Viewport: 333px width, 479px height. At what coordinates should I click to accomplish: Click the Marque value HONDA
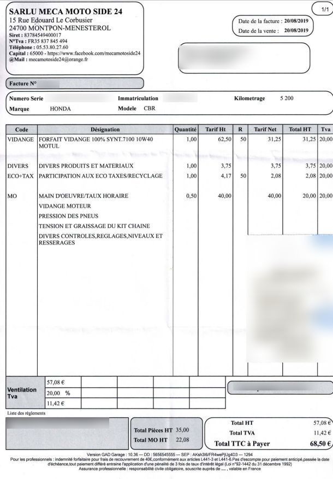tap(61, 108)
